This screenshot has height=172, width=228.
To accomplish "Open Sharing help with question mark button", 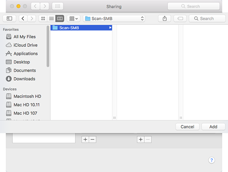I will click(x=212, y=160).
